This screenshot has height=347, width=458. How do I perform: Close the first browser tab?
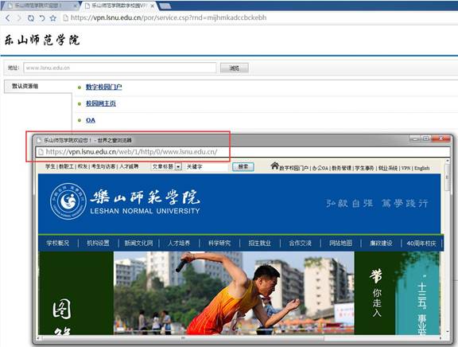pos(75,6)
